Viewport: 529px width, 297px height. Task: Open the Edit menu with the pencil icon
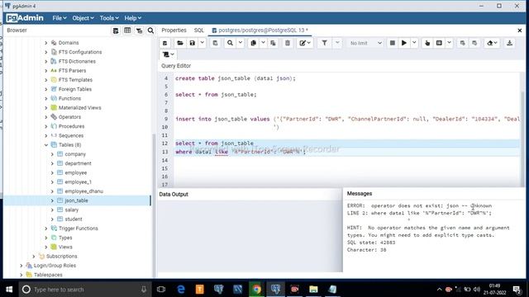(305, 43)
